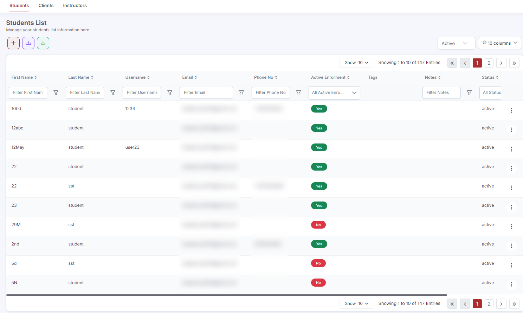Open the actions menu for student 5d
The height and width of the screenshot is (313, 523).
(511, 265)
